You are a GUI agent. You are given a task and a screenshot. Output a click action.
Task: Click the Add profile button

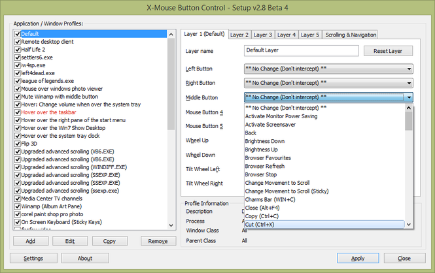(31, 241)
